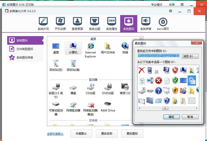
Task: Confirm with the 确定 button
Action: [171, 117]
